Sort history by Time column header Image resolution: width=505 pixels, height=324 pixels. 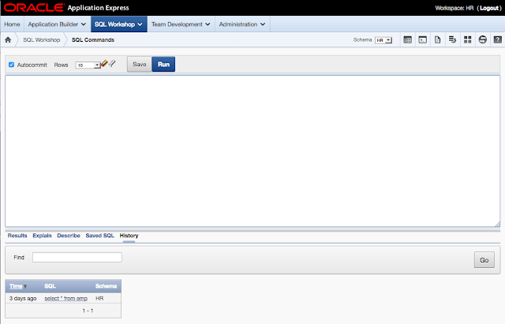point(16,286)
